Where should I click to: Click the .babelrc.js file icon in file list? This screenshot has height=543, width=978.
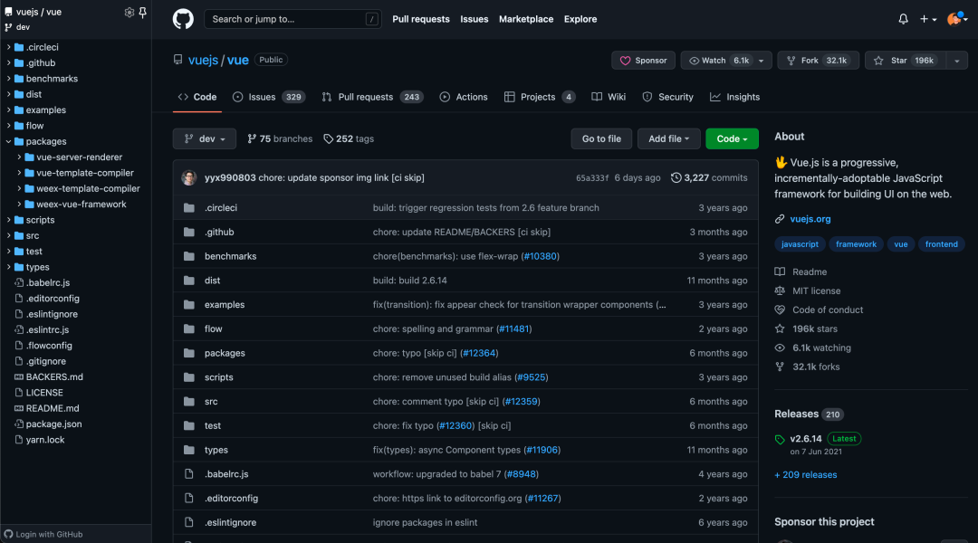189,474
